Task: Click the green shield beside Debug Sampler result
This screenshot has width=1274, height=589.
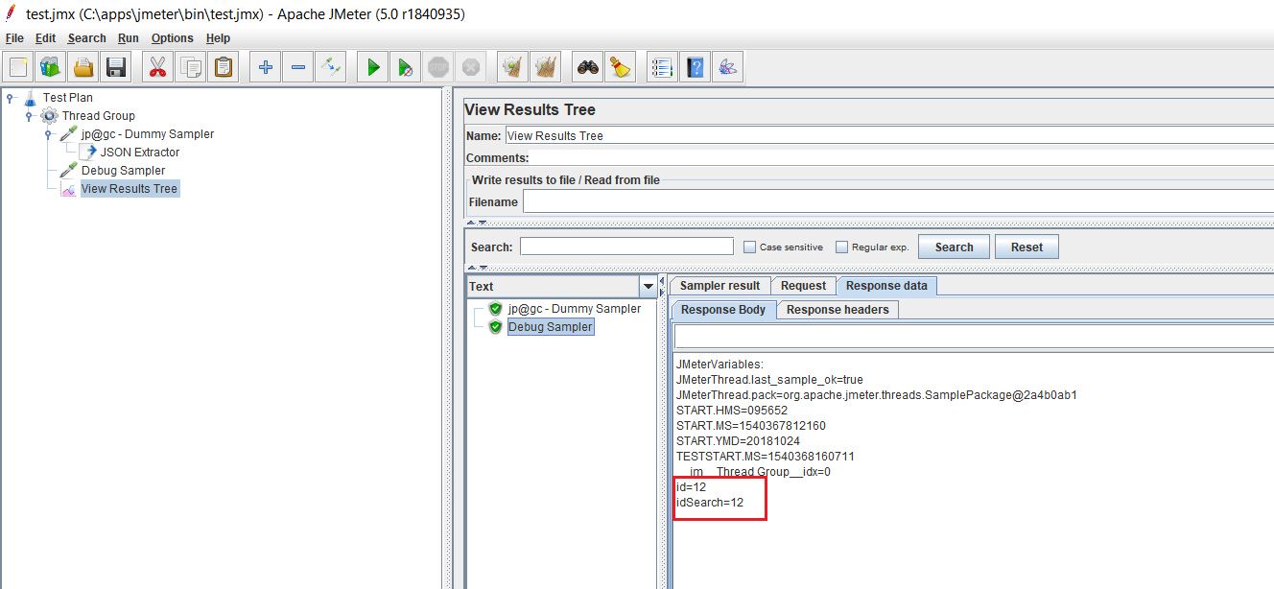Action: (496, 327)
